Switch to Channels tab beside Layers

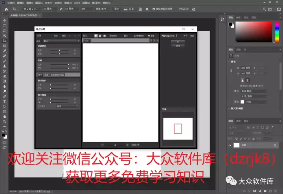point(238,121)
